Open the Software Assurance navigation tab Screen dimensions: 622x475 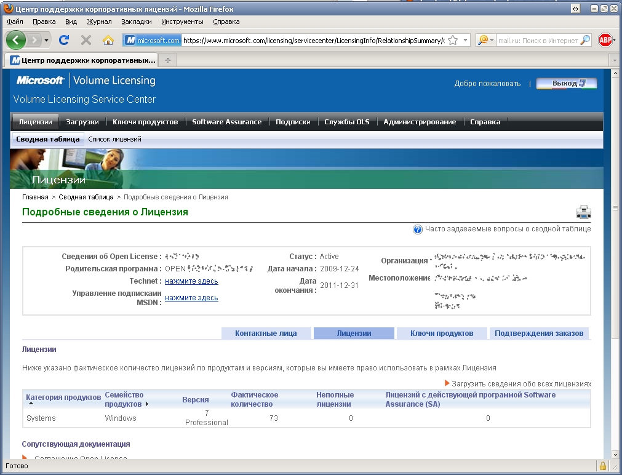click(227, 122)
